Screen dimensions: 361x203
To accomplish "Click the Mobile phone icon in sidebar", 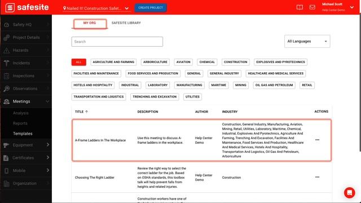I will pos(6,170).
